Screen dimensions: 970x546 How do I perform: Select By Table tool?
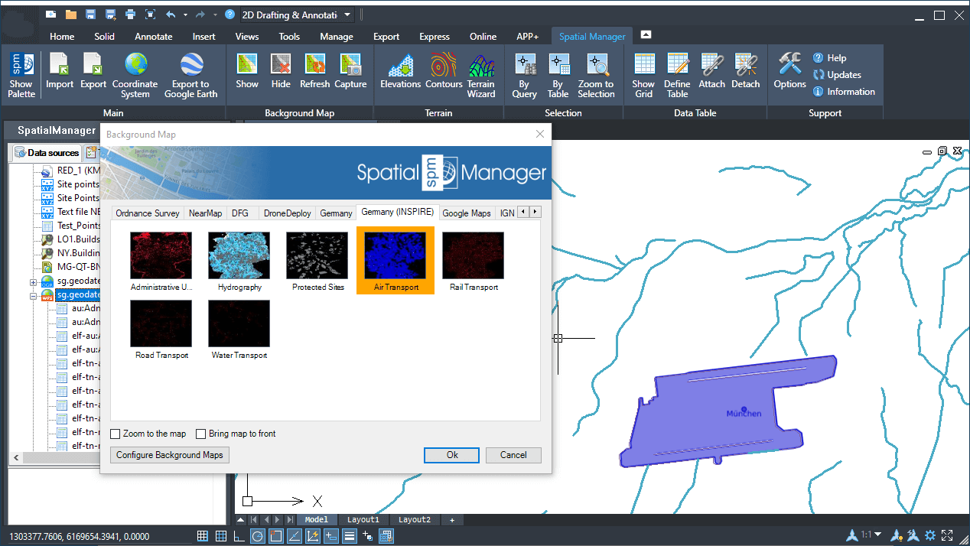(x=558, y=75)
